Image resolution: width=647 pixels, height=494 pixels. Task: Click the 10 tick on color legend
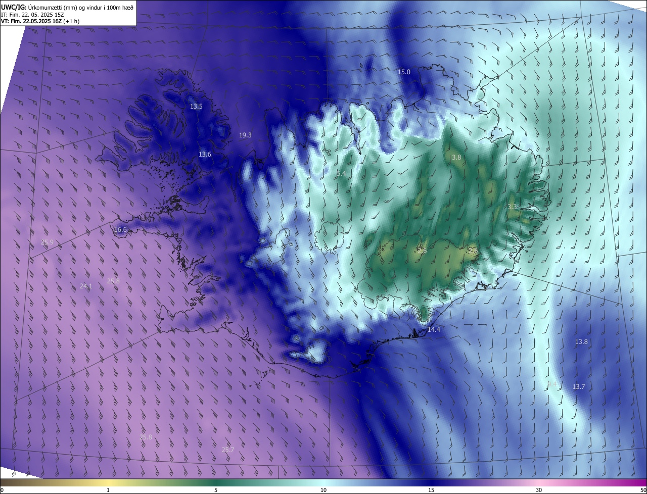pos(323,490)
